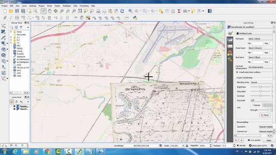Open the Grayscale dropdown

(x=261, y=100)
